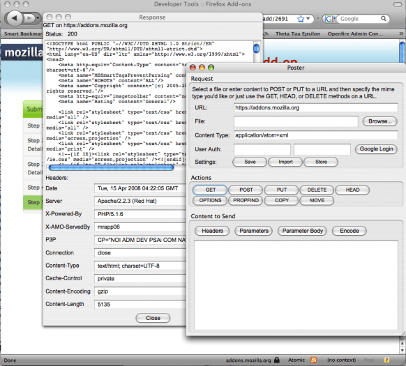406x366 pixels.
Task: Click the address bar showing add/2691
Action: coord(276,19)
